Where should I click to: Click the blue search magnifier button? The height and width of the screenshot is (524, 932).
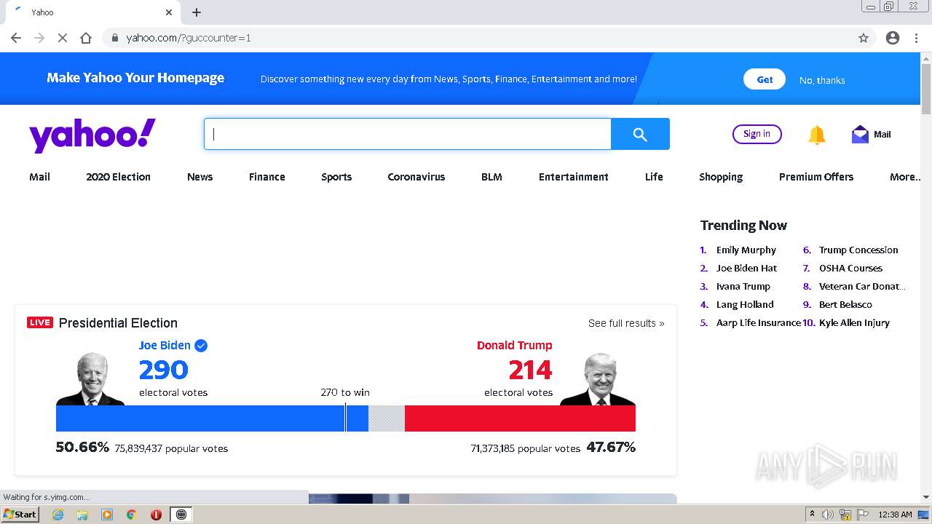[640, 134]
